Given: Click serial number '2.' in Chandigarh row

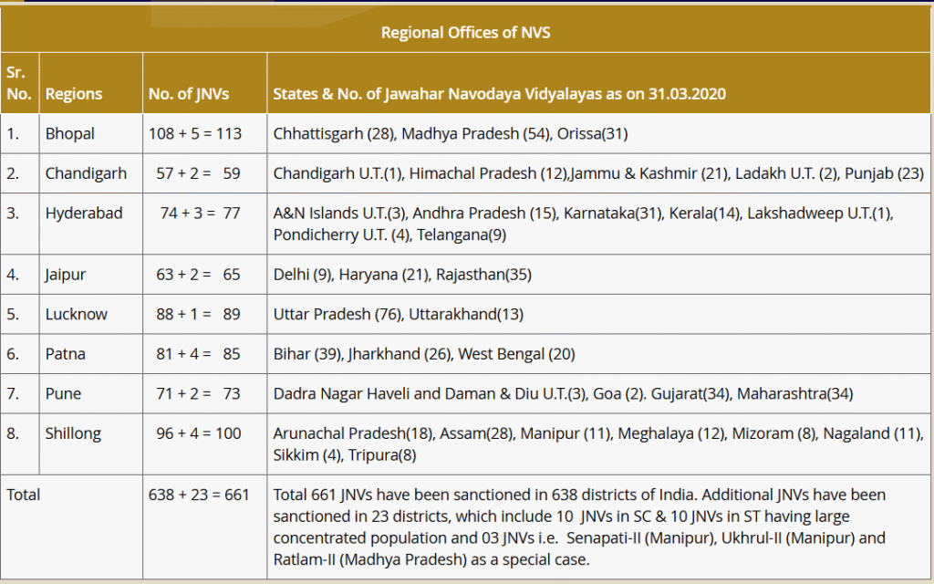Looking at the screenshot, I should point(13,173).
